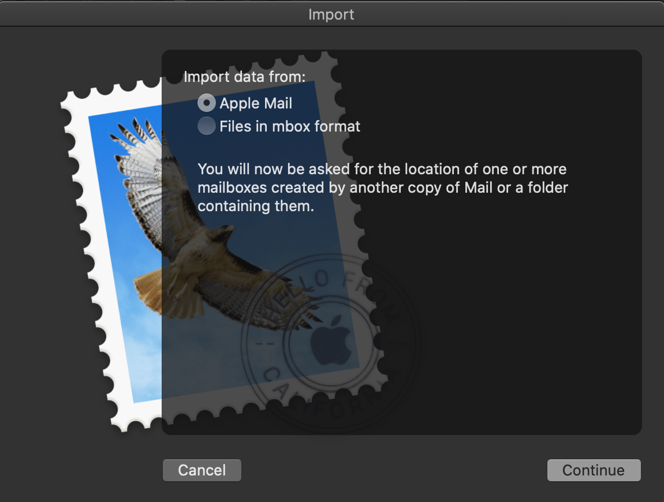Click the Import title bar text
Image resolution: width=664 pixels, height=502 pixels.
coord(331,14)
